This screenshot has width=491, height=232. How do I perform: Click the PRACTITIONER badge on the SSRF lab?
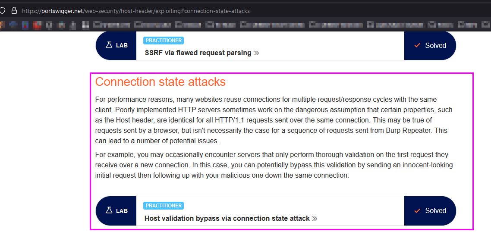tap(164, 41)
